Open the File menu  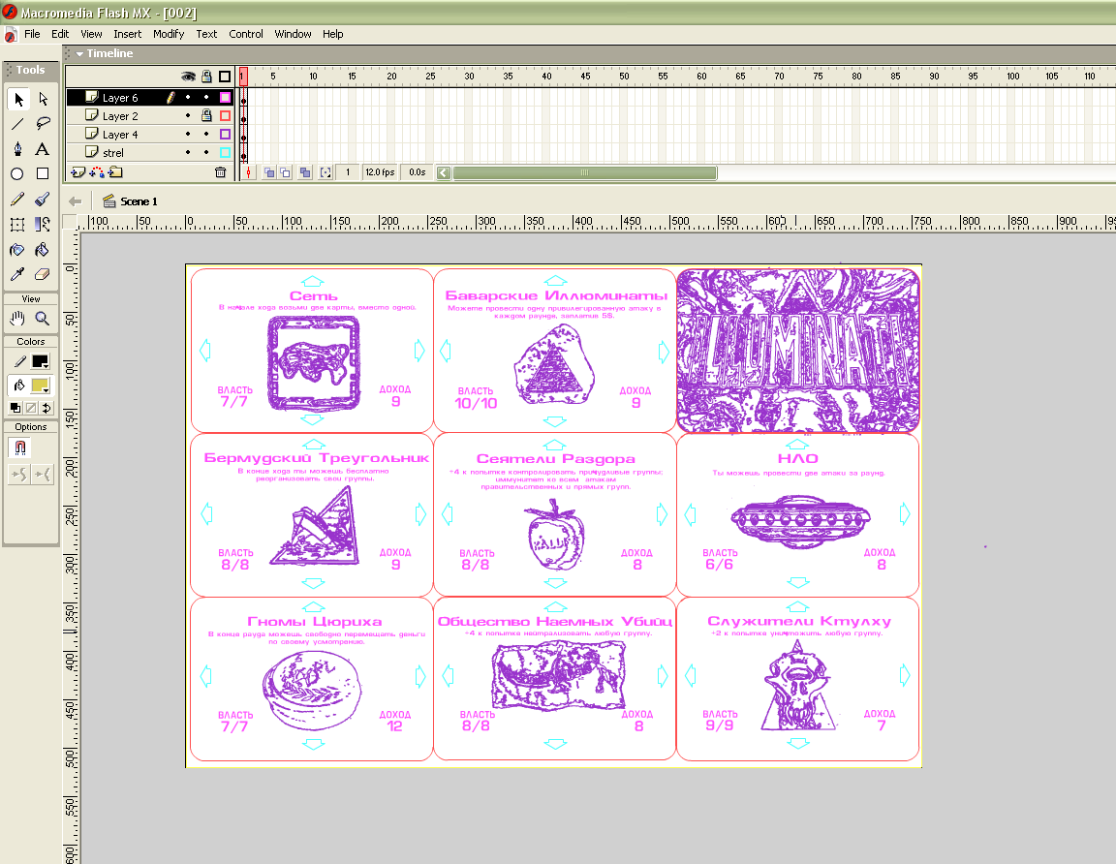32,34
